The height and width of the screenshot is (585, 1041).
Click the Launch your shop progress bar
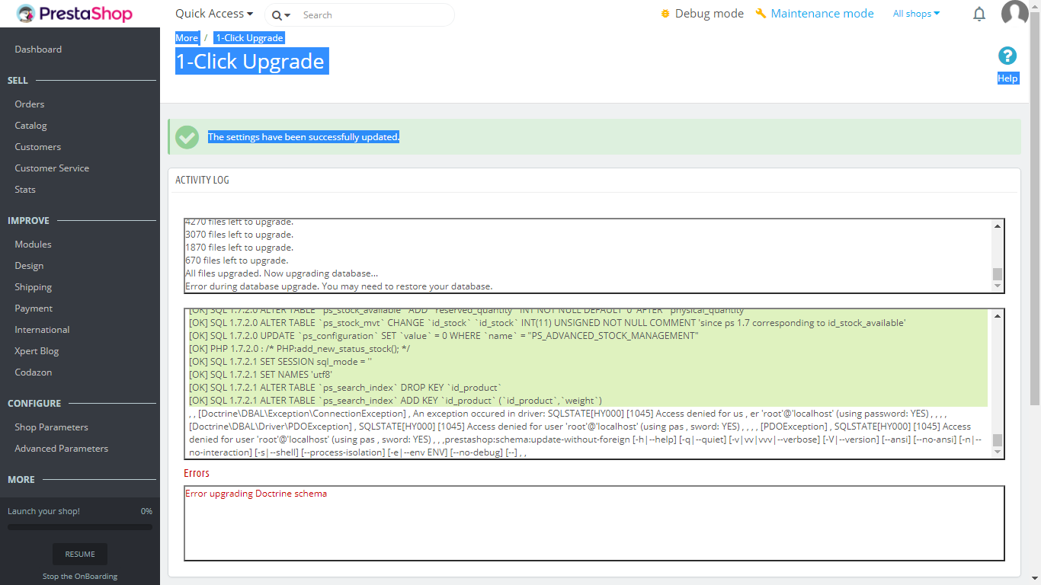(x=80, y=526)
